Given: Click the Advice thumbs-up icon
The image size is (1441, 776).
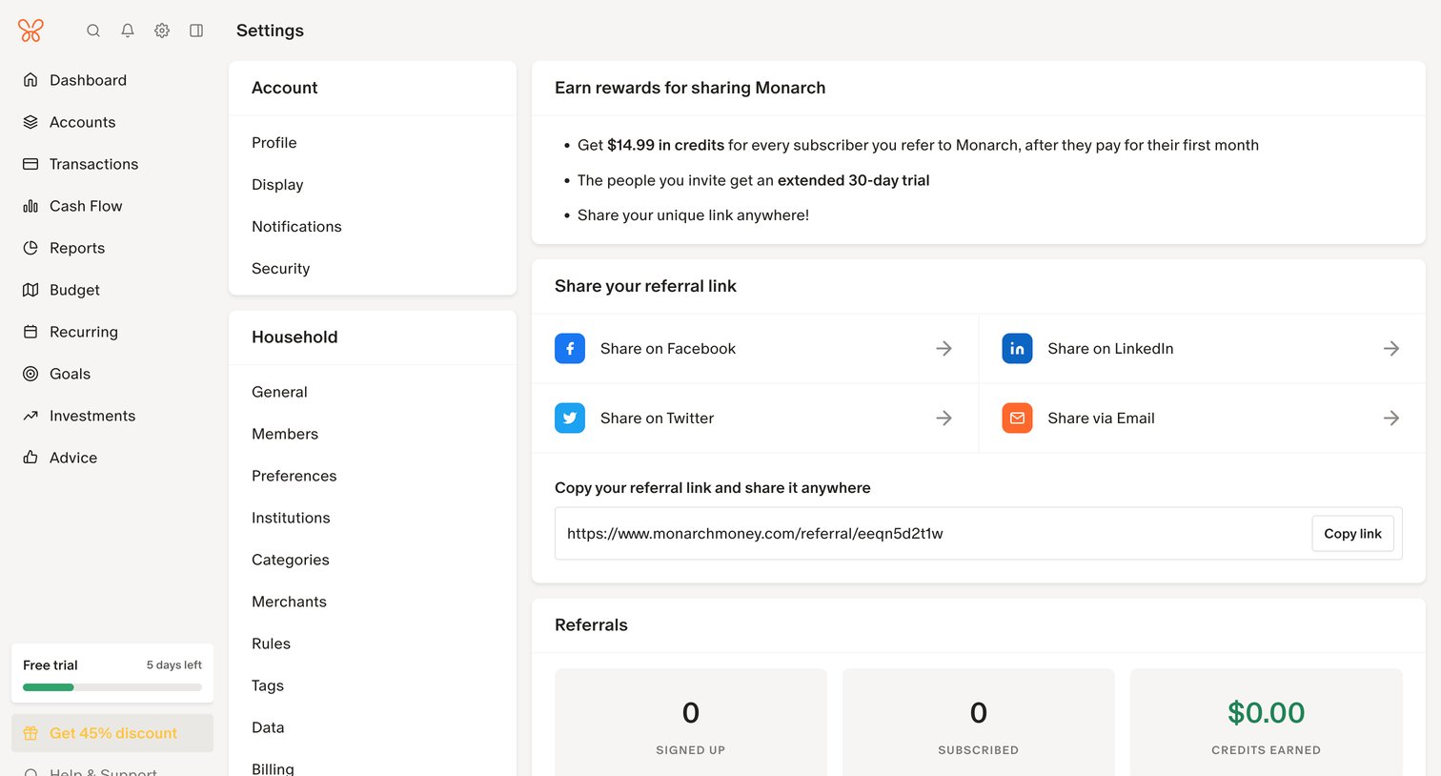Looking at the screenshot, I should point(30,458).
